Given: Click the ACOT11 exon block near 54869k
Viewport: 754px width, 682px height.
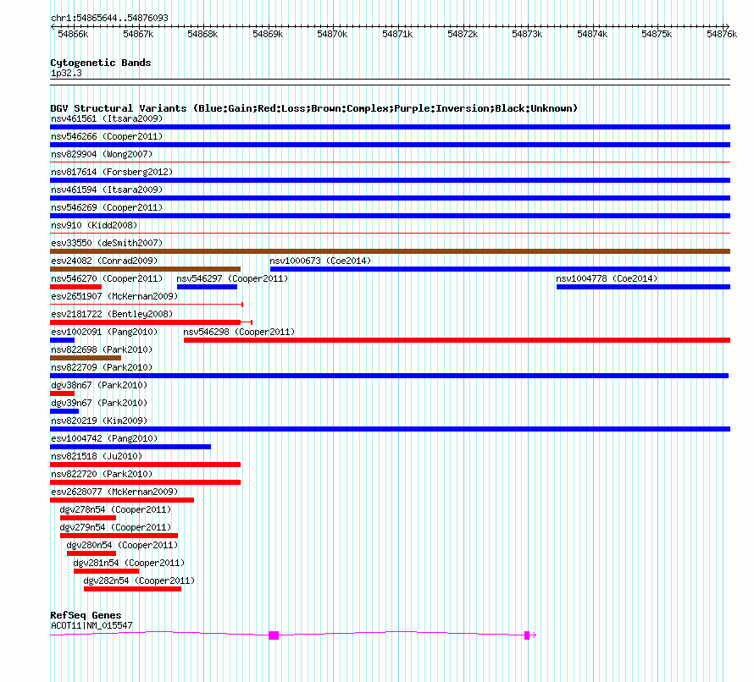Looking at the screenshot, I should click(274, 635).
